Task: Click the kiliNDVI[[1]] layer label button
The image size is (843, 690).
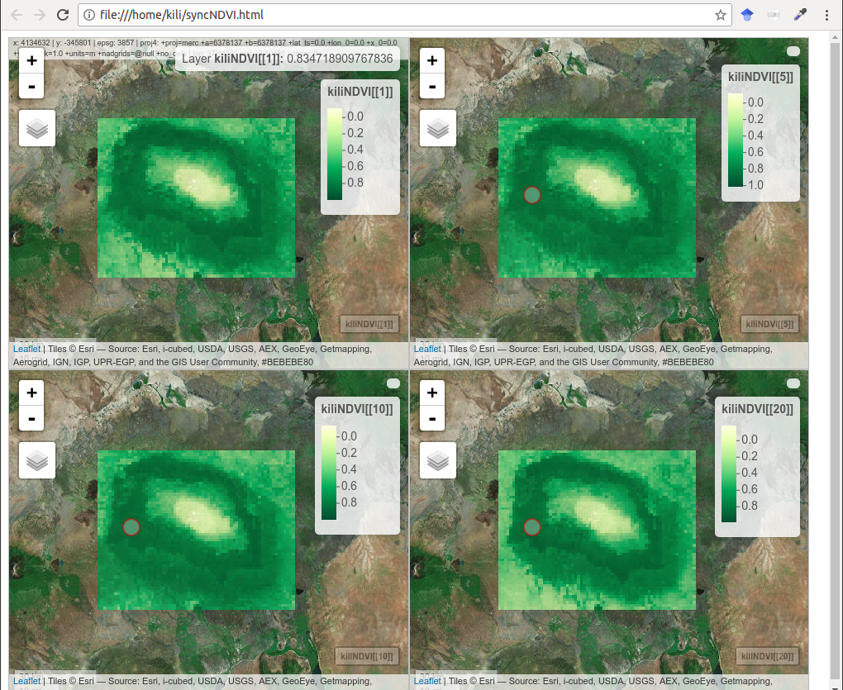Action: 369,325
